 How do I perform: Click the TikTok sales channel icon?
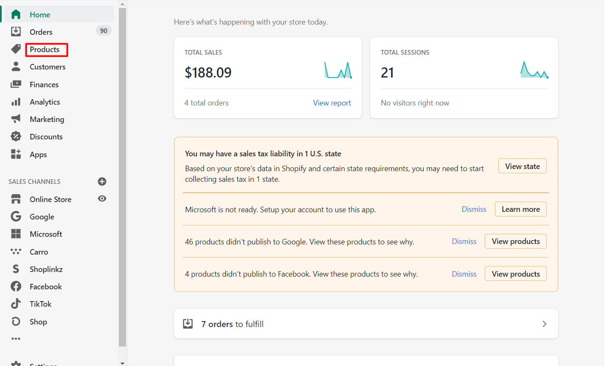click(x=16, y=304)
